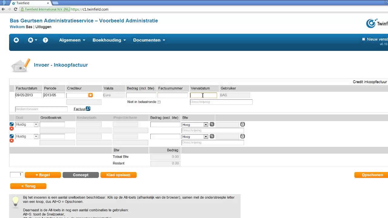The width and height of the screenshot is (388, 218).
Task: Open the favorites star menu in the navigation bar
Action: [x=32, y=40]
